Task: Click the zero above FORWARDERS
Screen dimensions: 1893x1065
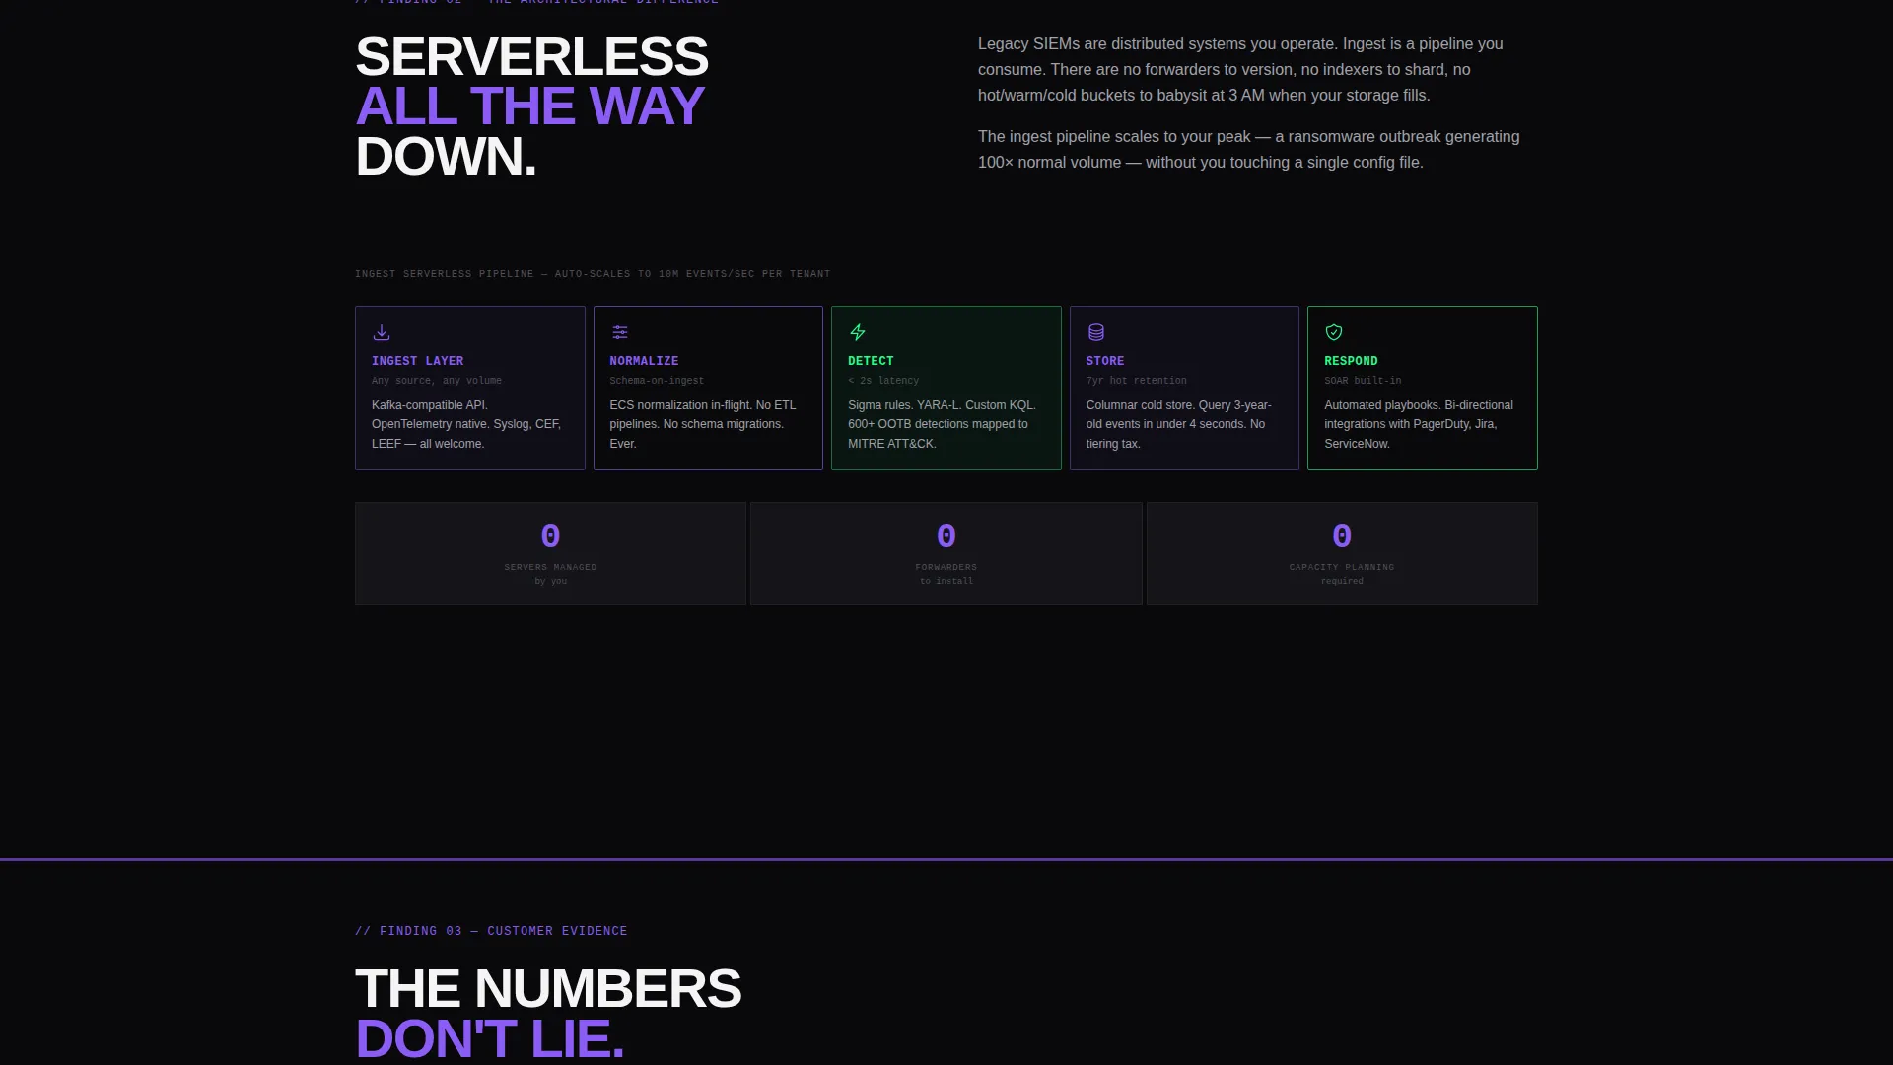Action: [x=946, y=536]
